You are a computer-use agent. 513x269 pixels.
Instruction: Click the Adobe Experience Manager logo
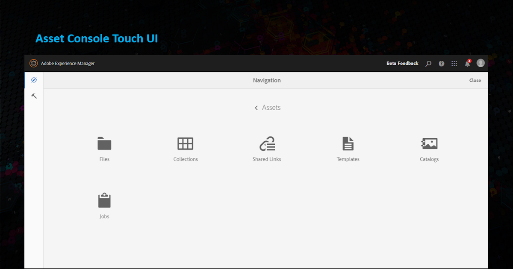click(x=33, y=63)
